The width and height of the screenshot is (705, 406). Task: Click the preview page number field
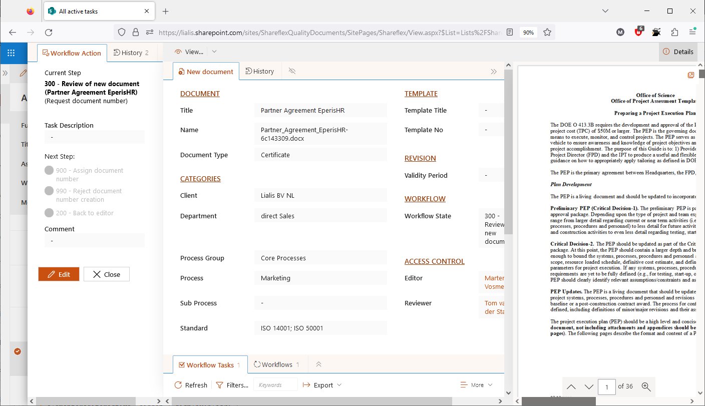coord(607,386)
